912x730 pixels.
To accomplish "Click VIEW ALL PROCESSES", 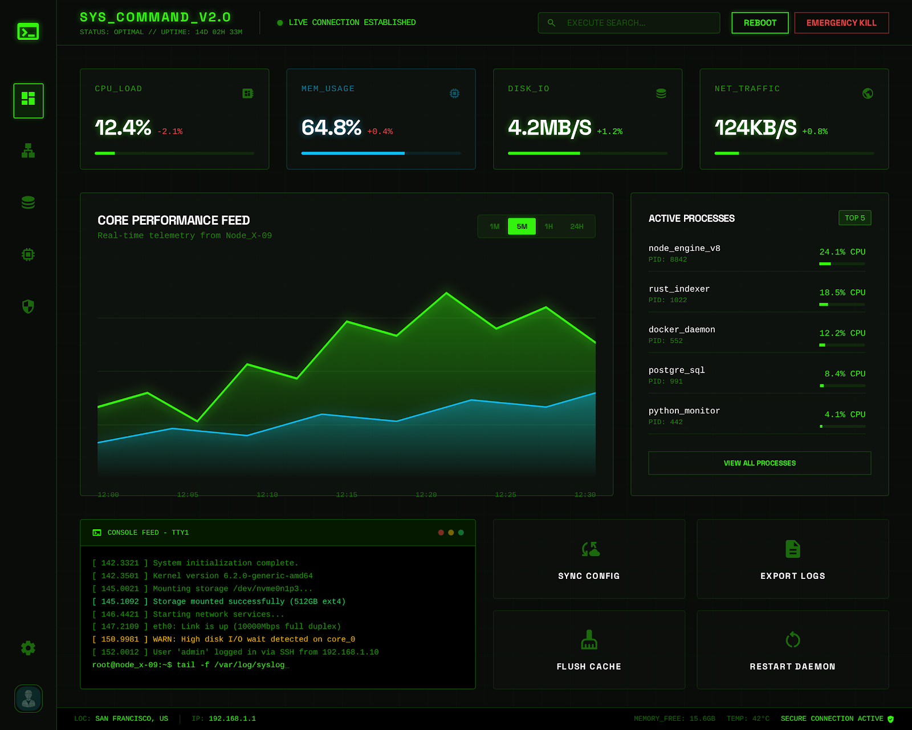I will click(759, 463).
